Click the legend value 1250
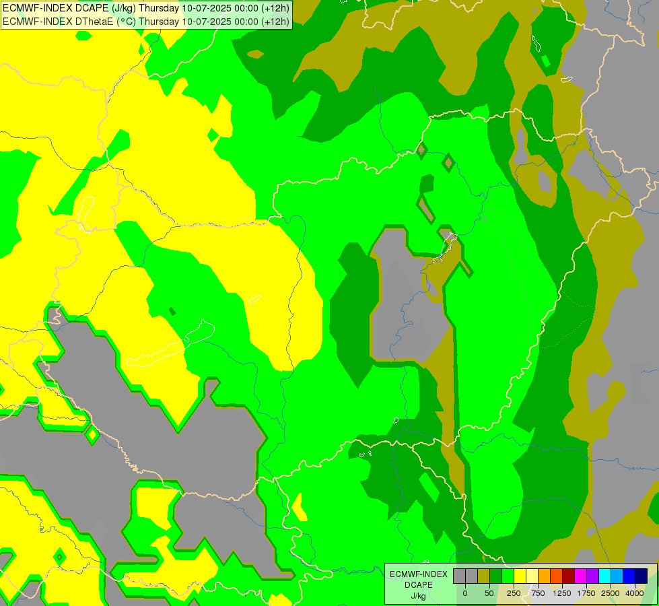This screenshot has height=606, width=659. click(562, 593)
